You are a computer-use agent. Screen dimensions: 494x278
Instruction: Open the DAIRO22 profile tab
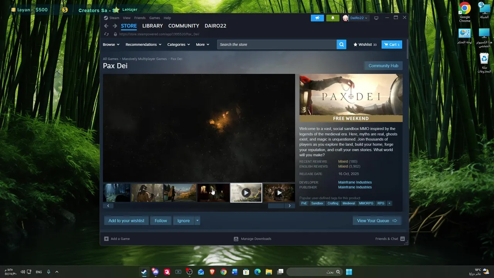215,26
